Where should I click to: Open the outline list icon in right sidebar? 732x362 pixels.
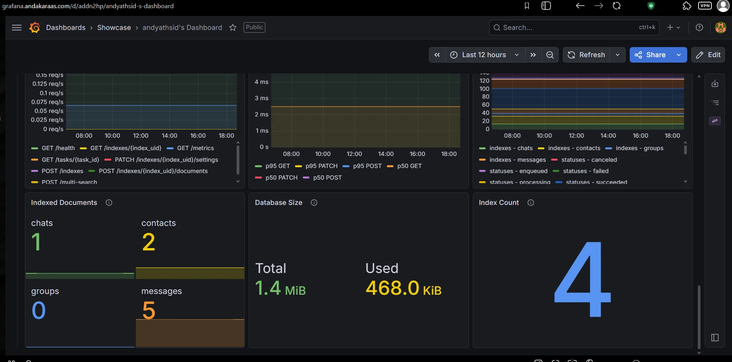point(715,103)
